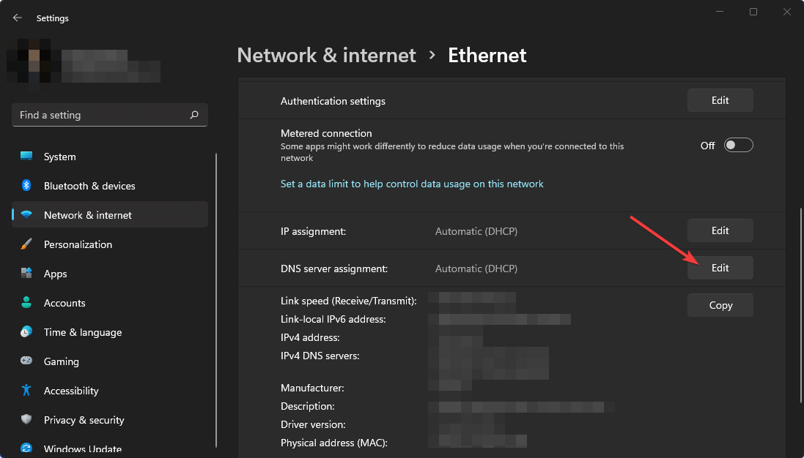Screen dimensions: 804x458
Task: Edit Authentication settings
Action: tap(720, 100)
